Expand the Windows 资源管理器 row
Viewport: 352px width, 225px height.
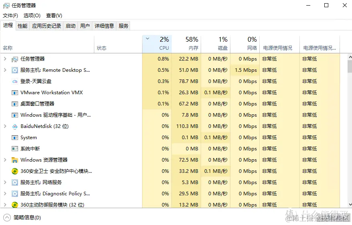click(x=5, y=160)
